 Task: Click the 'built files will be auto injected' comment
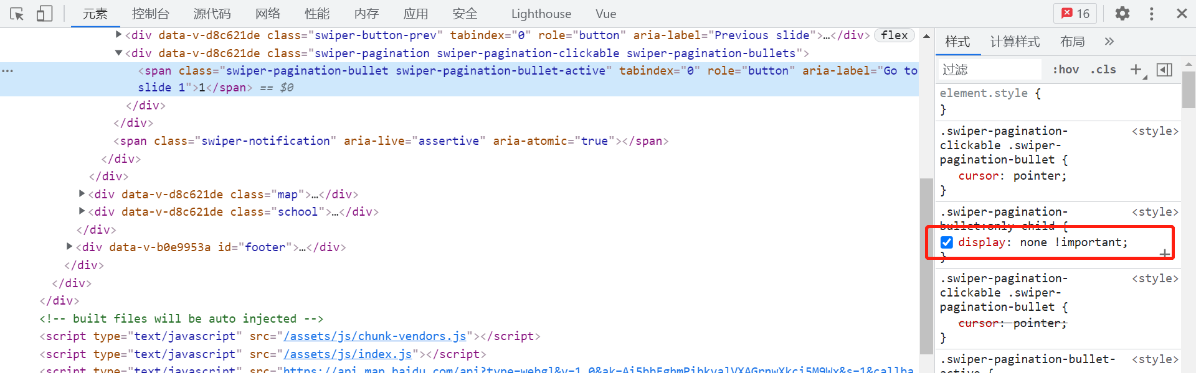(x=181, y=319)
